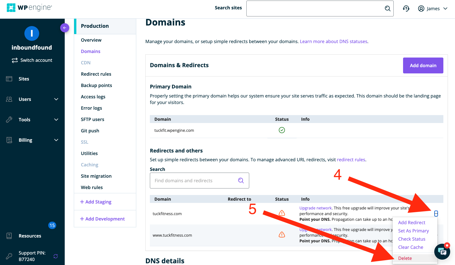Open the Tools wrench icon
455x265 pixels.
9,120
